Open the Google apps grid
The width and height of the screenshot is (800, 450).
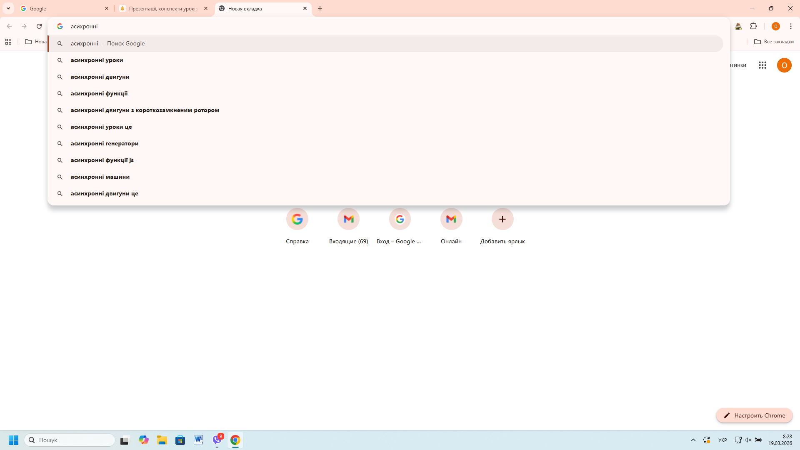coord(762,65)
